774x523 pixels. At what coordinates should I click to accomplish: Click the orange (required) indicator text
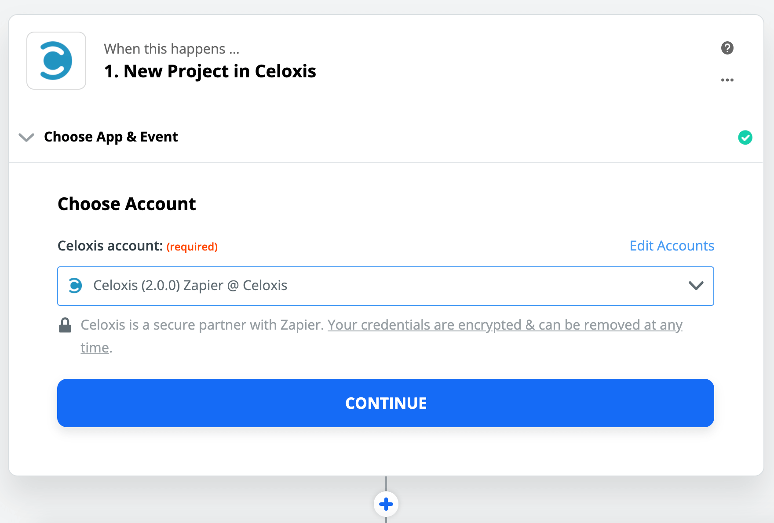[x=192, y=247]
